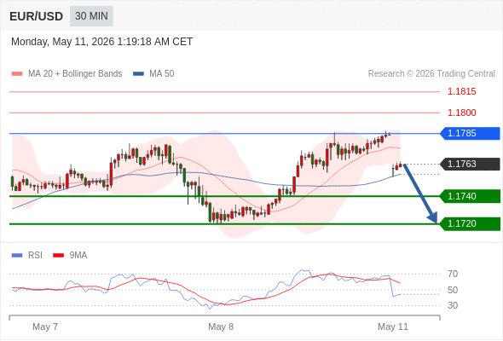Click the blue MA 50 legend swatch

pos(138,74)
